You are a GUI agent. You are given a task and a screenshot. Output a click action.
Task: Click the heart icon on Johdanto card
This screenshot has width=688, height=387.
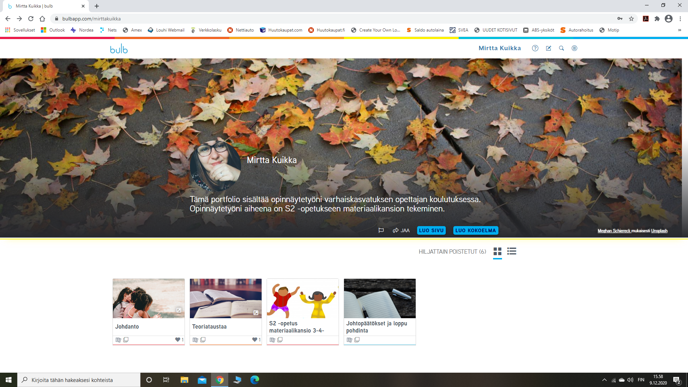point(177,340)
